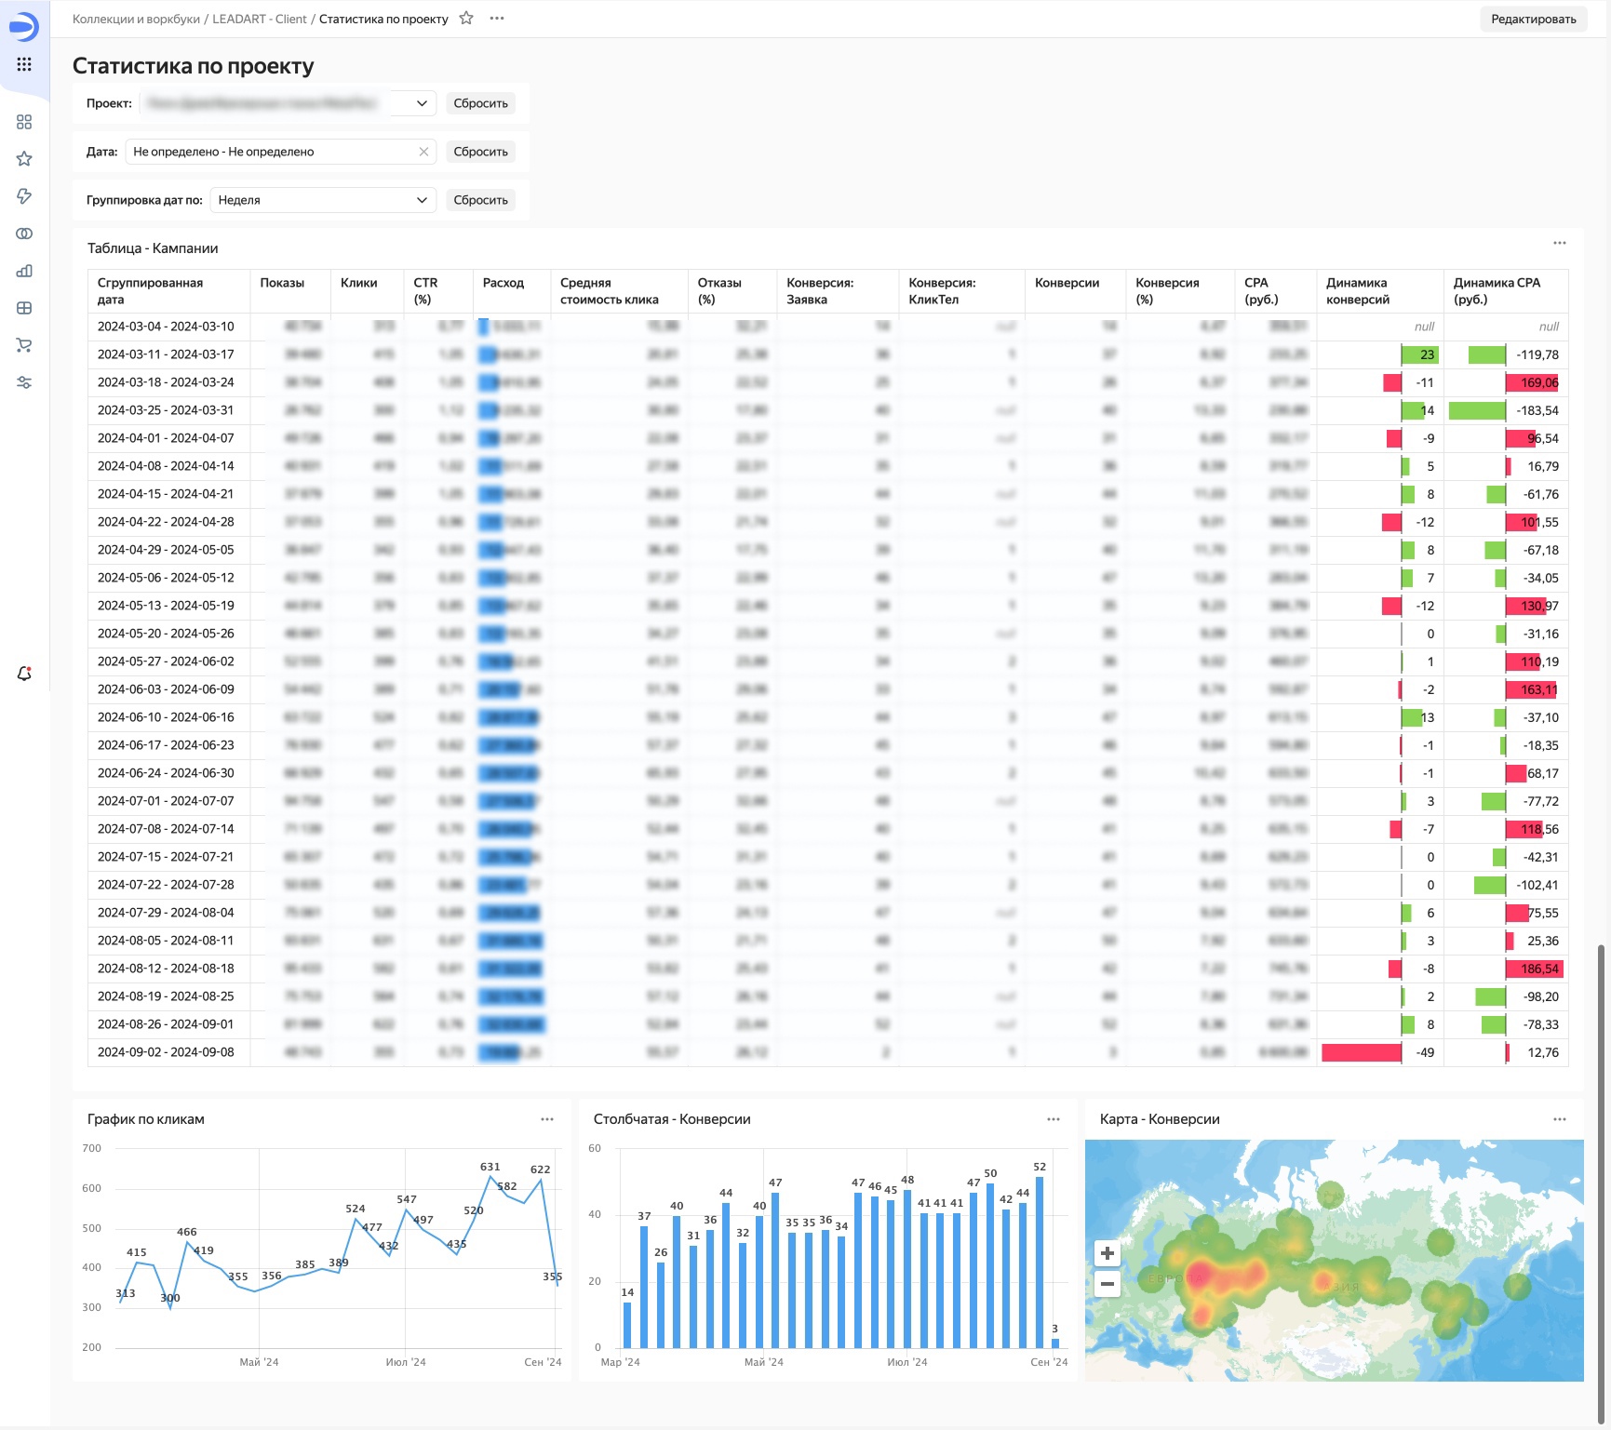The width and height of the screenshot is (1611, 1430).
Task: Click the Дата range input field
Action: click(x=281, y=152)
